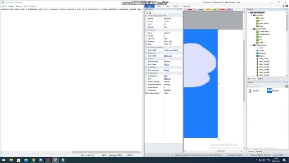289x163 pixels.
Task: Open Windows Start menu
Action: point(4,160)
